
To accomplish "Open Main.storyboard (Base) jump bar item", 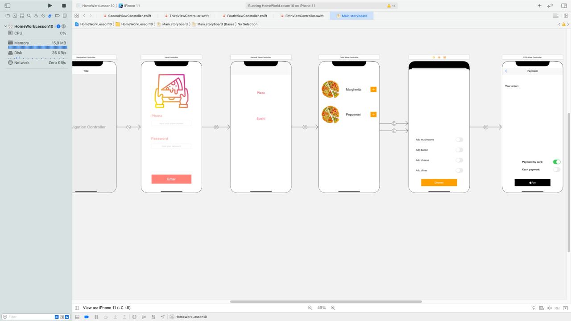I will 213,24.
